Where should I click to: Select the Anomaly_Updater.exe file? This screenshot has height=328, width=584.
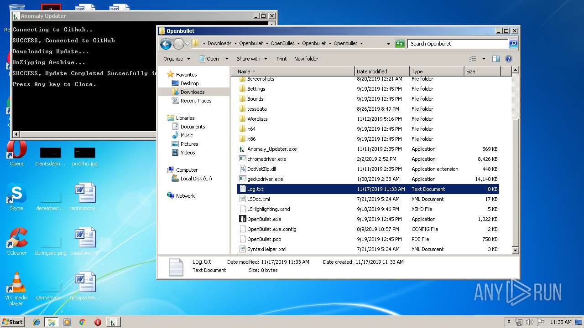(272, 149)
